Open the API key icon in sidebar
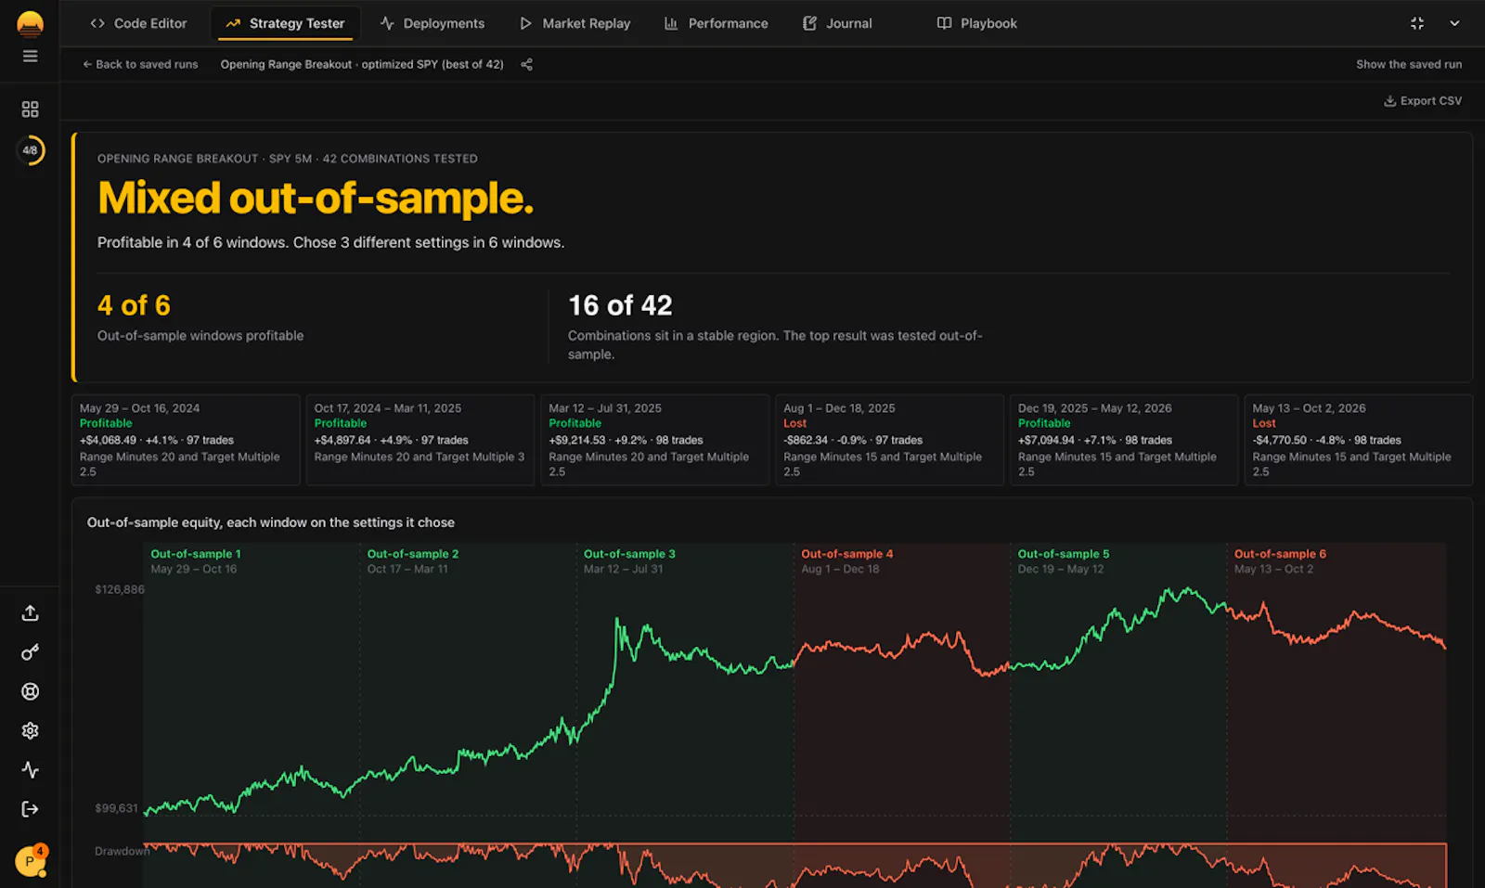 30,652
